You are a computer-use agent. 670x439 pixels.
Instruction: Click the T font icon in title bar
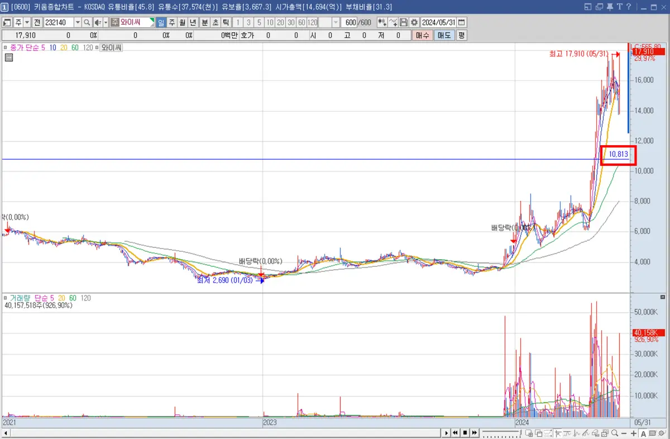pos(619,7)
